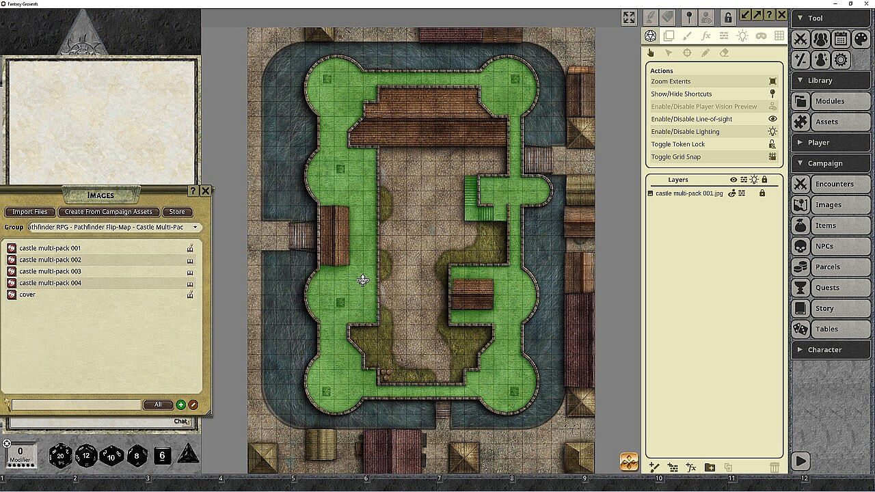Open the crossed swords combat tracker icon
The image size is (875, 492).
coord(800,39)
